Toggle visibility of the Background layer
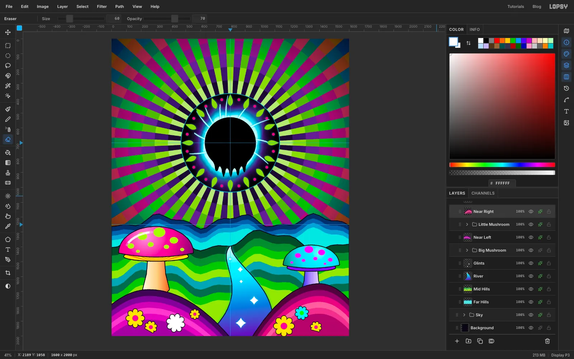Viewport: 574px width, 359px height. (x=531, y=328)
